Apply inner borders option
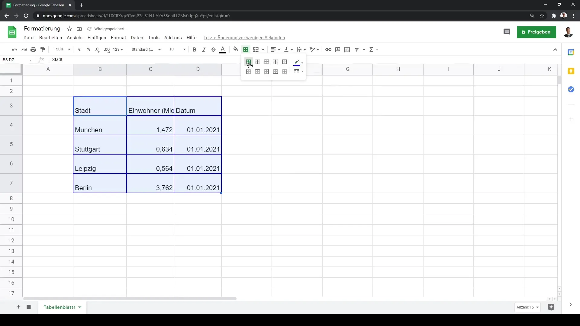The height and width of the screenshot is (326, 580). (257, 62)
